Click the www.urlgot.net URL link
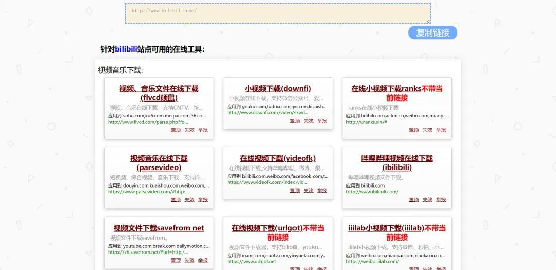This screenshot has width=556, height=270. coord(251,261)
